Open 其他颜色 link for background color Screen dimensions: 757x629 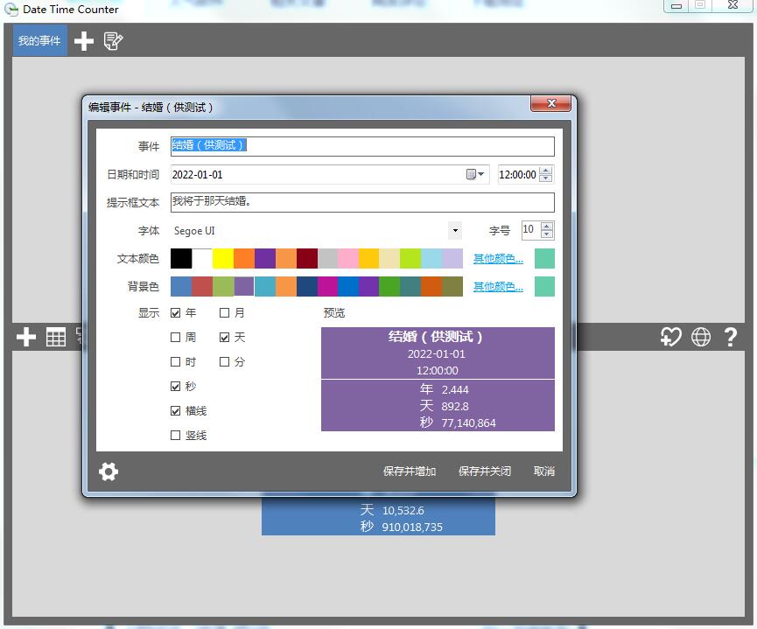point(498,287)
